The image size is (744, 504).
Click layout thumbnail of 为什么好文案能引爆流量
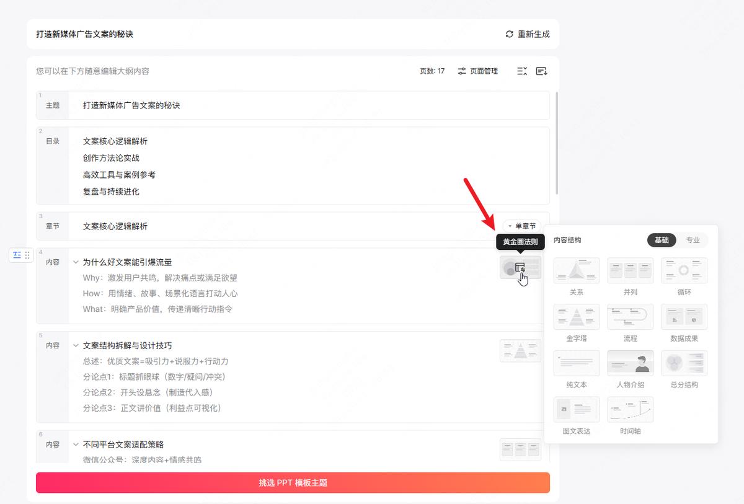(520, 267)
